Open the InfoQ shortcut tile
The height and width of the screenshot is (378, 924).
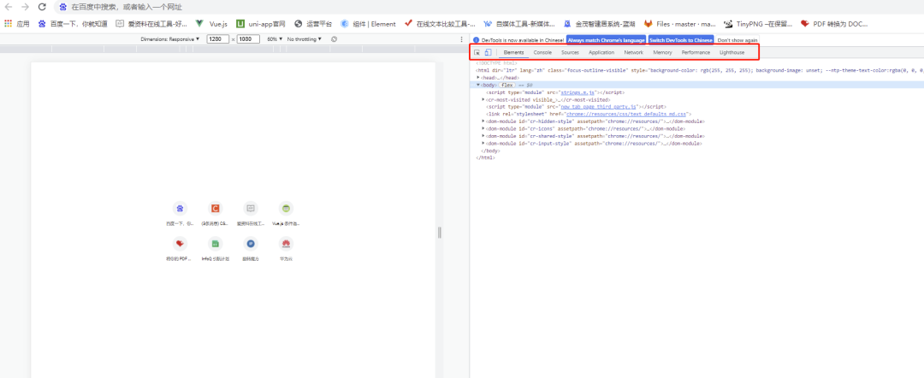pyautogui.click(x=215, y=248)
